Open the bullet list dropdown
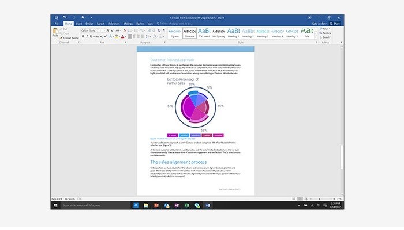404x230 pixels. [133, 30]
